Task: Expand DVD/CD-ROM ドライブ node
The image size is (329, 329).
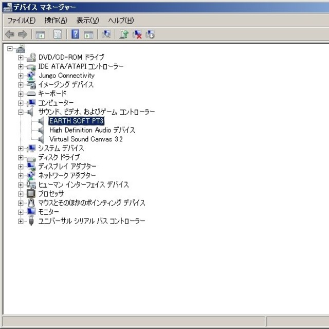Action: tap(21, 58)
